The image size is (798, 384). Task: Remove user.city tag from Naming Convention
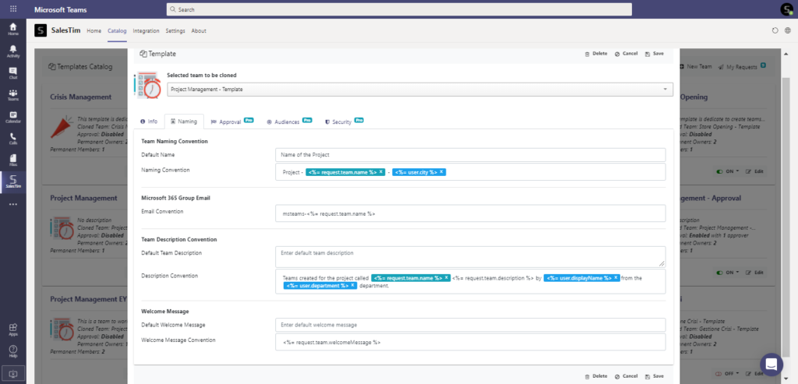(x=441, y=172)
